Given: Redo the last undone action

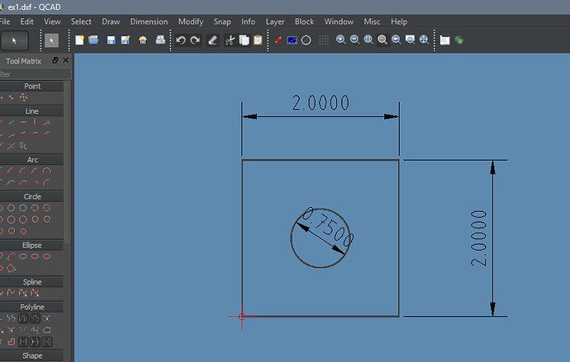Looking at the screenshot, I should point(195,40).
